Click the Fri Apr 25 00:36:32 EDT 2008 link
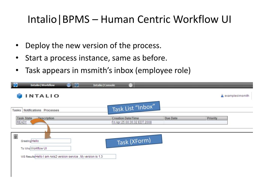 132,122
